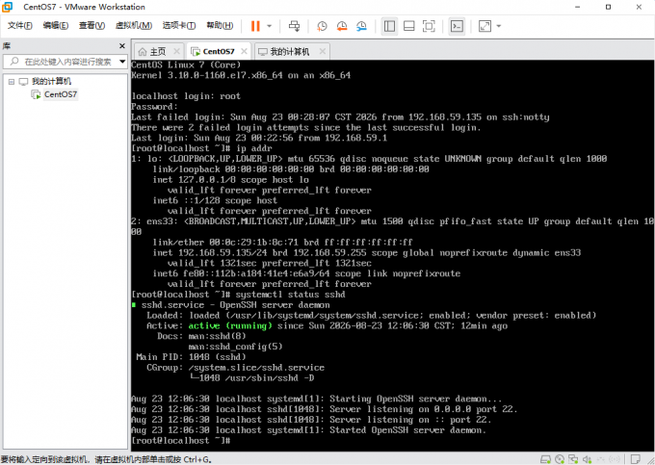Collapse the 我的计算机 tree node
The height and width of the screenshot is (465, 655).
pos(12,82)
